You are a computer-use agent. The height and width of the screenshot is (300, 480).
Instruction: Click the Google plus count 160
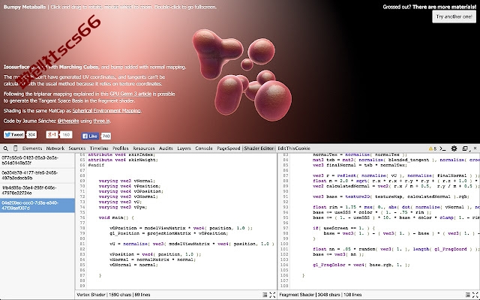point(66,135)
